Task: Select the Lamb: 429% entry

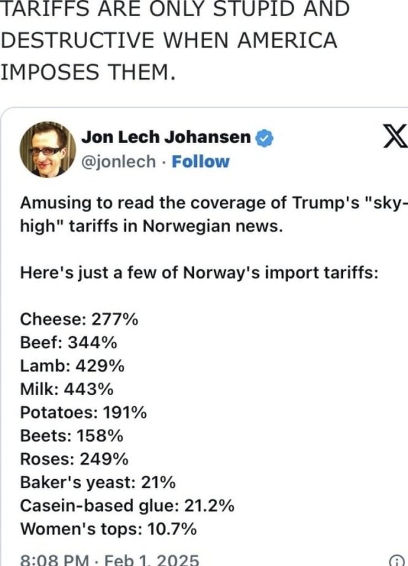Action: click(72, 366)
